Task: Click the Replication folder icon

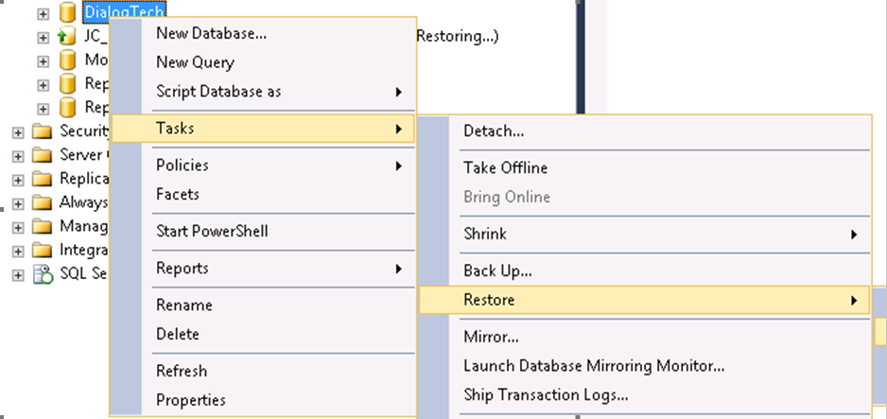Action: coord(42,179)
